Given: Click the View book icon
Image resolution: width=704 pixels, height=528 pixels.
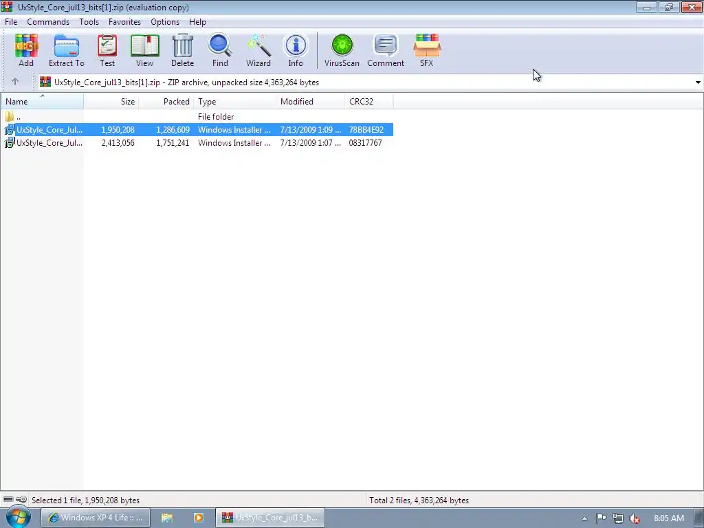Looking at the screenshot, I should click(144, 50).
